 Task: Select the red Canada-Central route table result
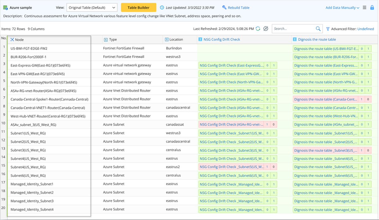coord(326,99)
